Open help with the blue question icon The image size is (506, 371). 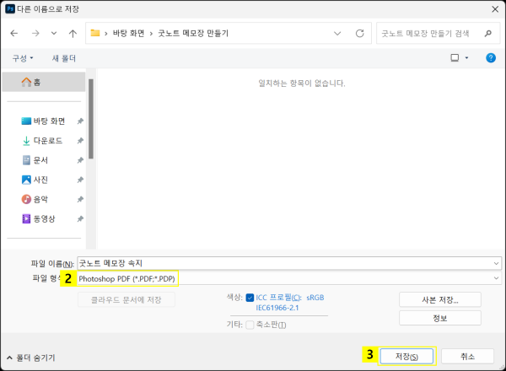(491, 58)
